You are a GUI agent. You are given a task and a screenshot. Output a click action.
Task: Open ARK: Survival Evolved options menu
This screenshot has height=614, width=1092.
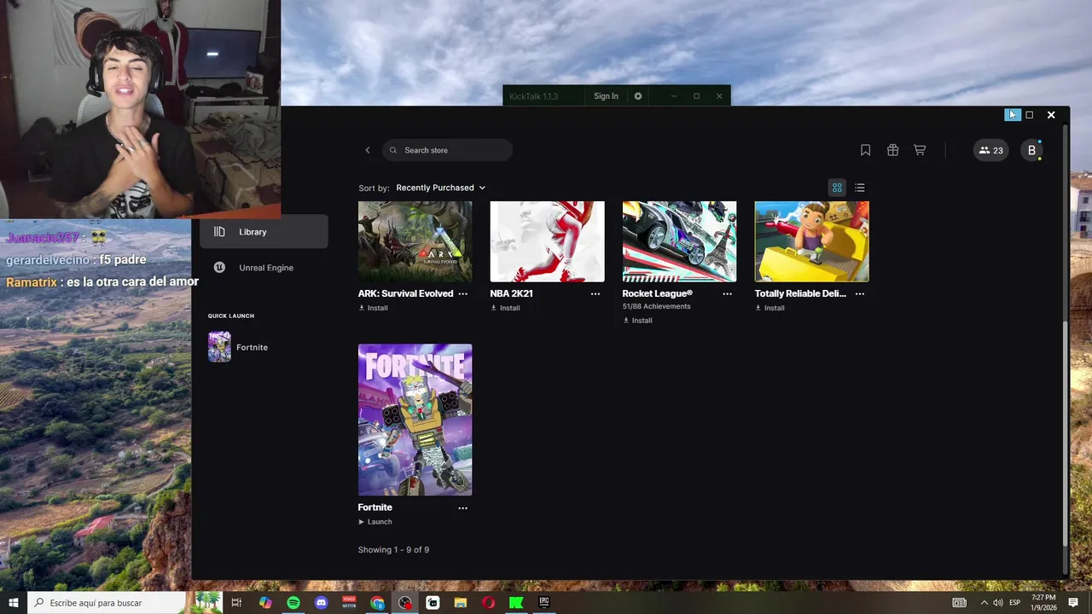tap(462, 293)
